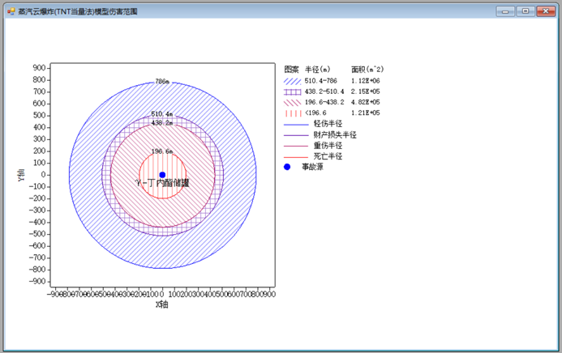Click the 事故源 legend label
The image size is (562, 353).
(x=312, y=167)
